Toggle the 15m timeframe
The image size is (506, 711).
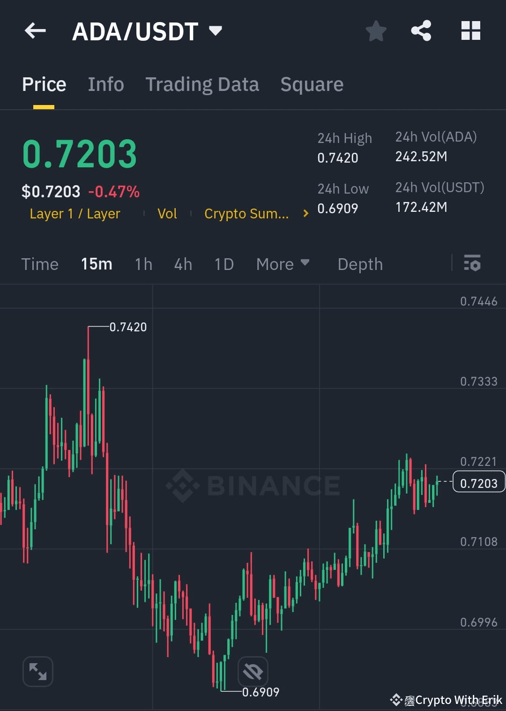(96, 264)
